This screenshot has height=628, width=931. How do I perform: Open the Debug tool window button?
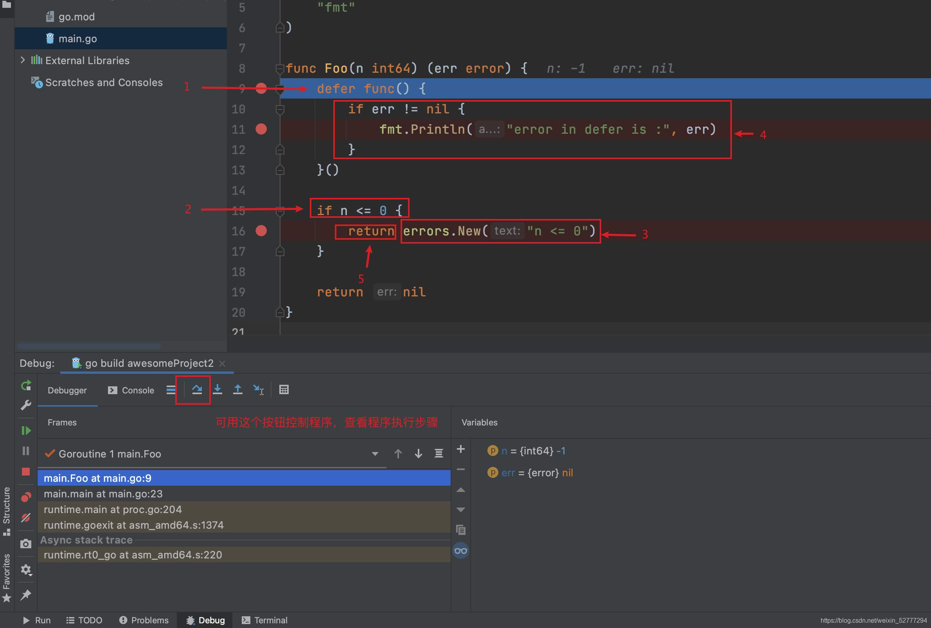point(205,620)
